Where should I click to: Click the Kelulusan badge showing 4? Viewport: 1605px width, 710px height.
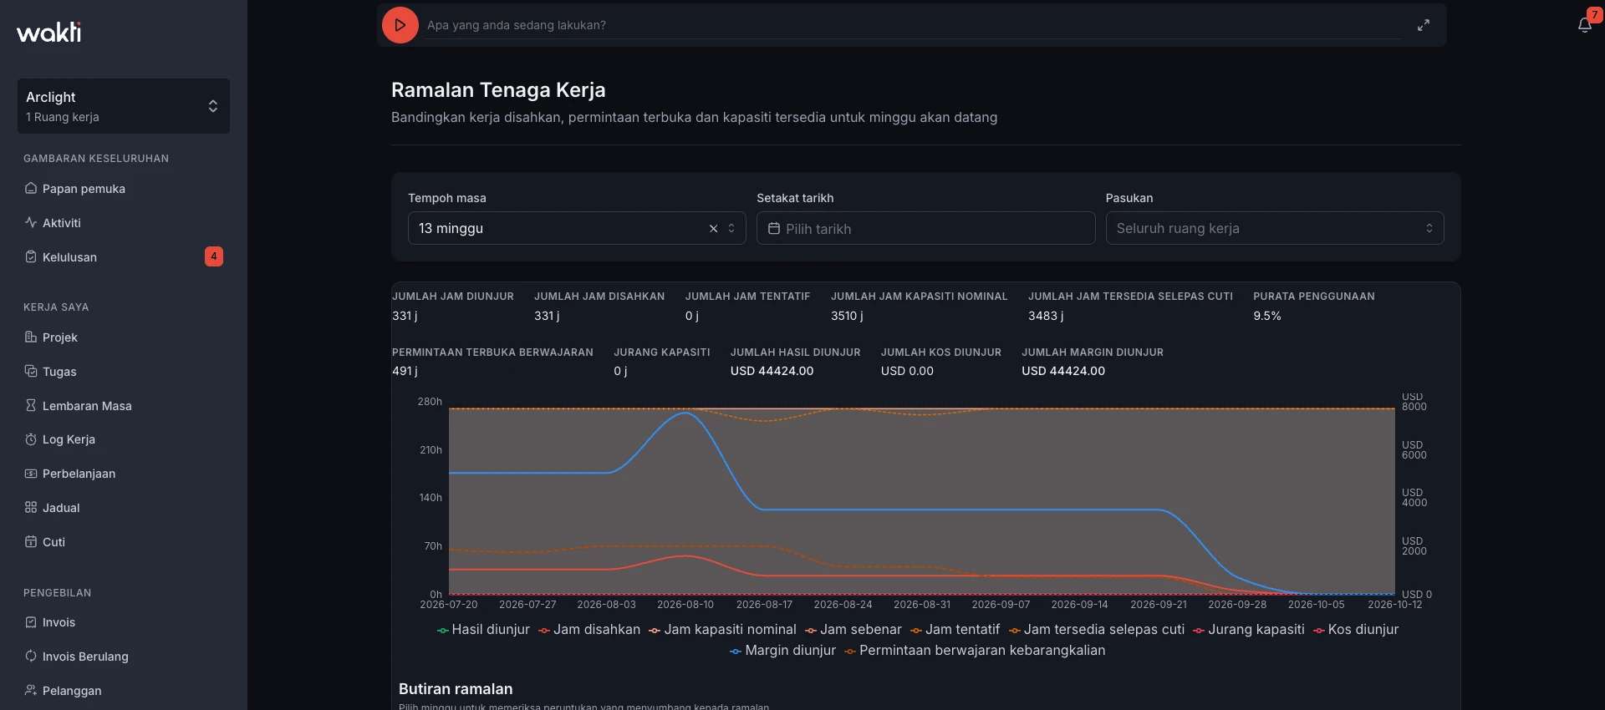(x=214, y=256)
